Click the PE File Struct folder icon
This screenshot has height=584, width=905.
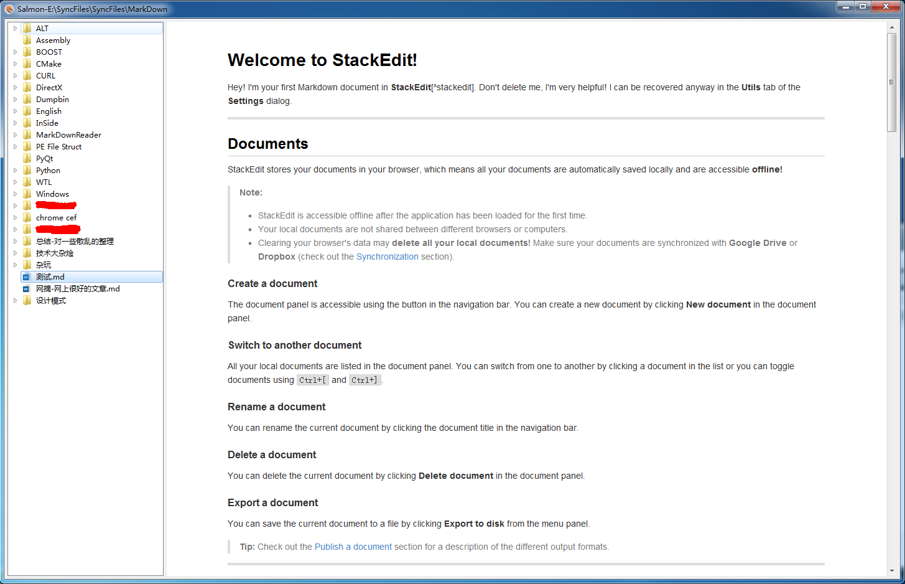(27, 146)
